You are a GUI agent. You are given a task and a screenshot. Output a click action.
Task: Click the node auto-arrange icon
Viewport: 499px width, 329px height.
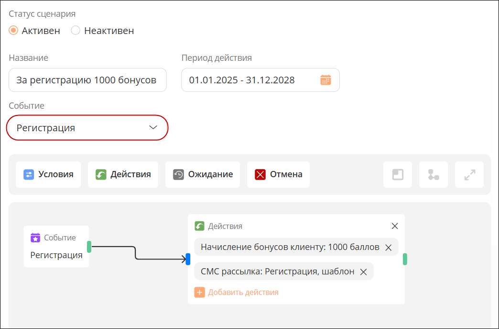434,174
